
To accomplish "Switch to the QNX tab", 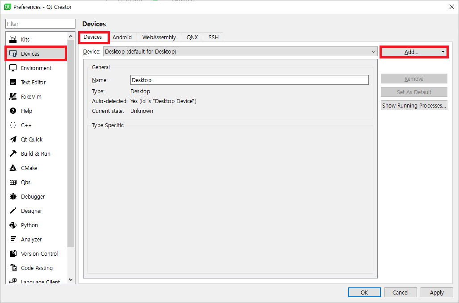I will point(192,37).
